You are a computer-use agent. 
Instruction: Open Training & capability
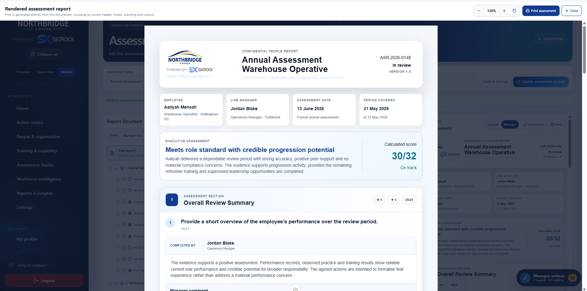point(37,151)
